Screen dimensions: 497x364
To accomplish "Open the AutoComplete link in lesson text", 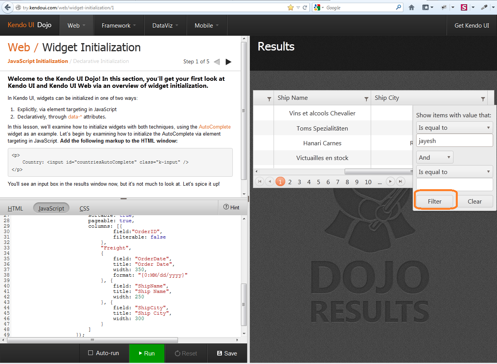I will (214, 127).
